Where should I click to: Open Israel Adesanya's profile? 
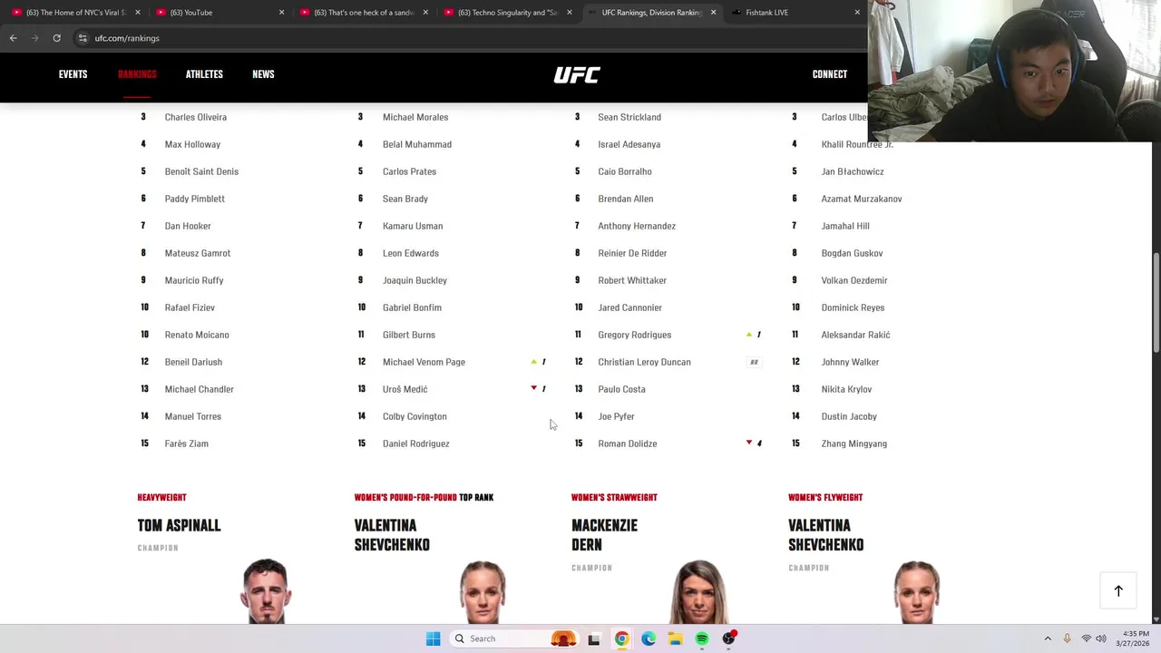point(629,144)
